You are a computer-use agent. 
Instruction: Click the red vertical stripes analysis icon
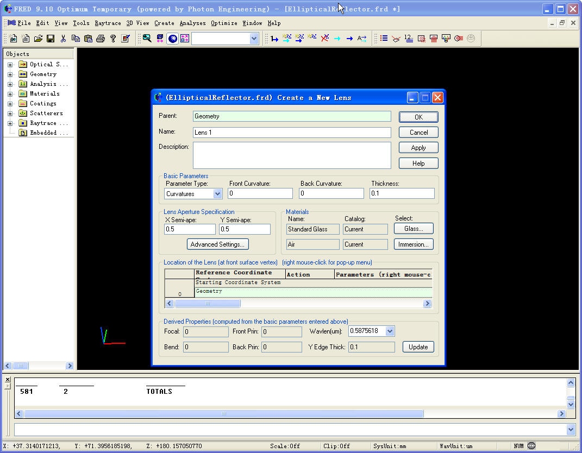click(x=434, y=38)
